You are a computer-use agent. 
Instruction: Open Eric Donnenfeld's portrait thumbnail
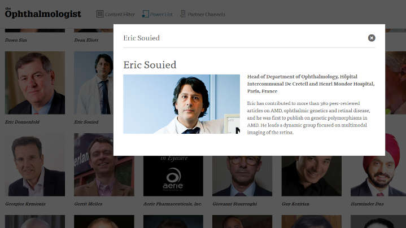35,83
